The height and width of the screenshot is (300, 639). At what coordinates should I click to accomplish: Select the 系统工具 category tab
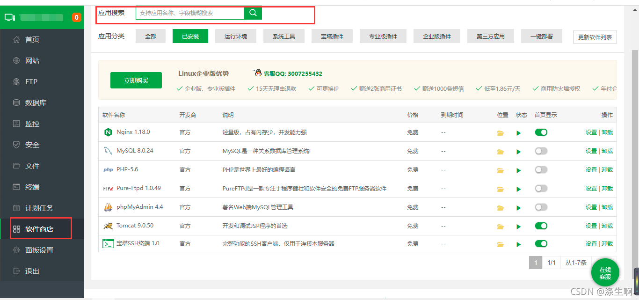284,36
